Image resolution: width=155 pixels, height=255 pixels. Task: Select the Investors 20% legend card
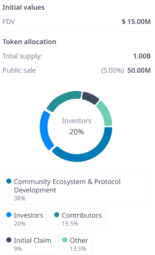[25, 219]
